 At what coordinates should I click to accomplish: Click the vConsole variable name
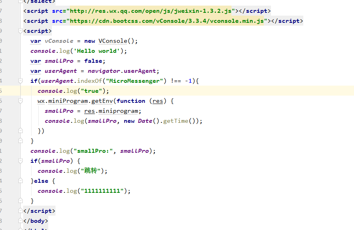(59, 41)
